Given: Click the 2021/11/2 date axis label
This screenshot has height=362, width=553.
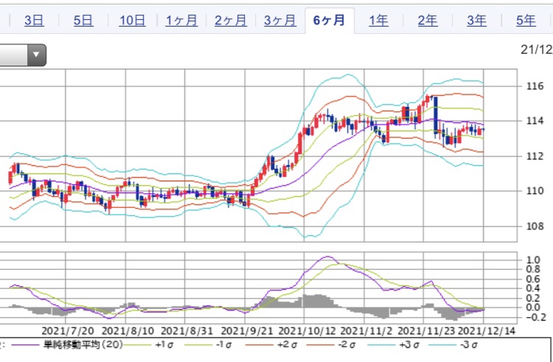Looking at the screenshot, I should (366, 331).
